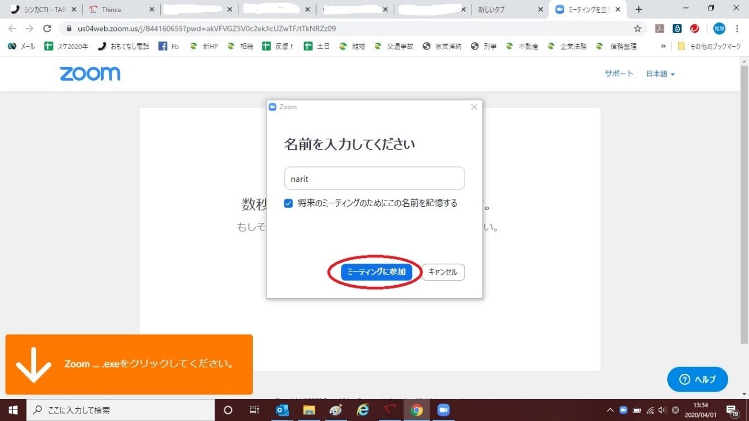Screen dimensions: 749x421
Task: Open Task View on the taskbar
Action: (x=254, y=410)
